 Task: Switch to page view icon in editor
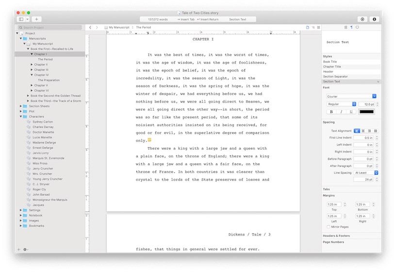307,28
